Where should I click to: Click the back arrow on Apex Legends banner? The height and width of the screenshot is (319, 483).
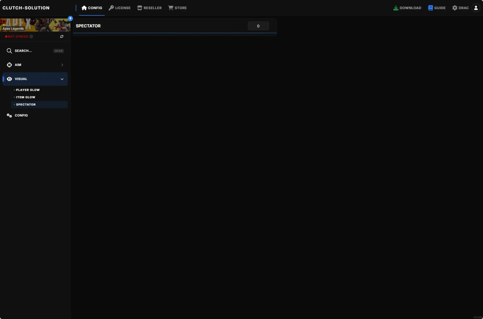pyautogui.click(x=4, y=25)
